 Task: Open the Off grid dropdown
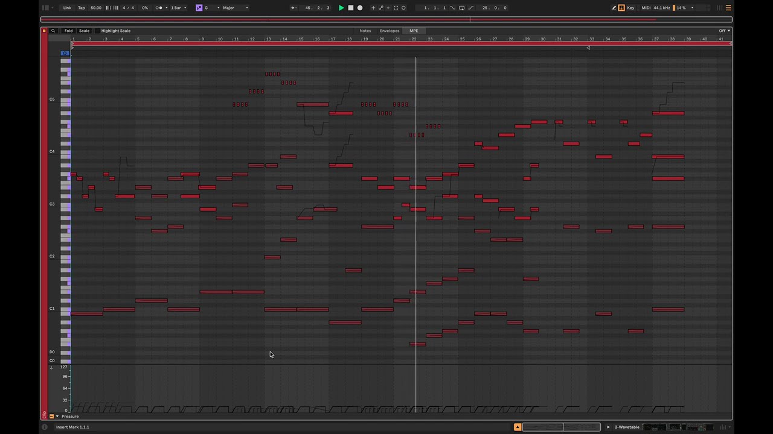pyautogui.click(x=724, y=31)
